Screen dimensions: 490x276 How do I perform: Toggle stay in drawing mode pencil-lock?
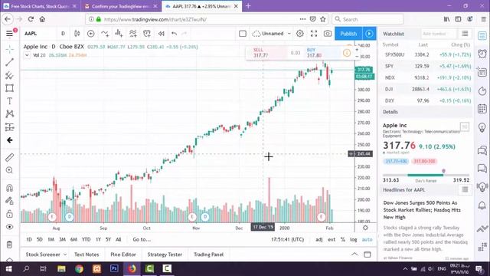coord(9,201)
